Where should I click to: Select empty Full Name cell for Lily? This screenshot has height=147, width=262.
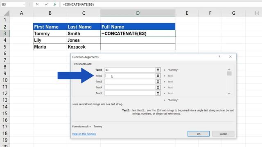pos(138,40)
